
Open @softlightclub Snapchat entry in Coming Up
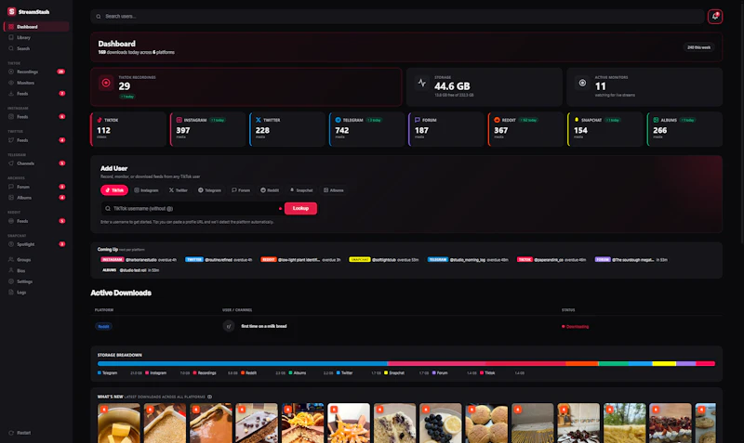(x=384, y=260)
